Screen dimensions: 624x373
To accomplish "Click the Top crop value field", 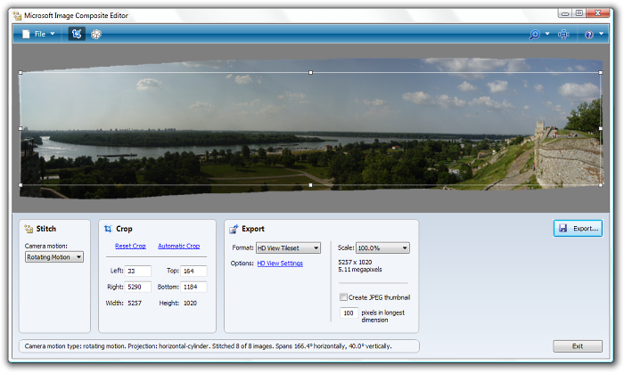I will point(193,271).
